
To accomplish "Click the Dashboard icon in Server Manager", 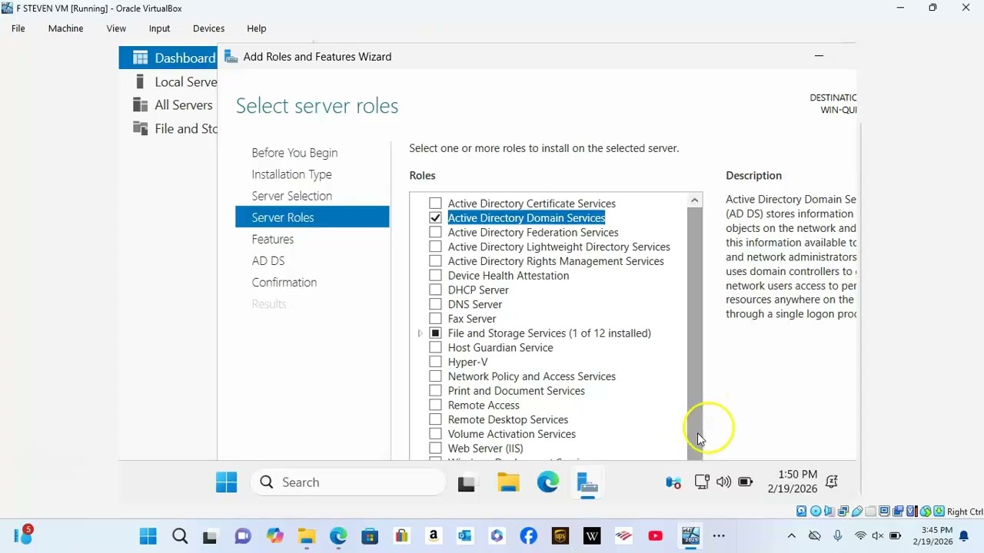I will pos(140,58).
